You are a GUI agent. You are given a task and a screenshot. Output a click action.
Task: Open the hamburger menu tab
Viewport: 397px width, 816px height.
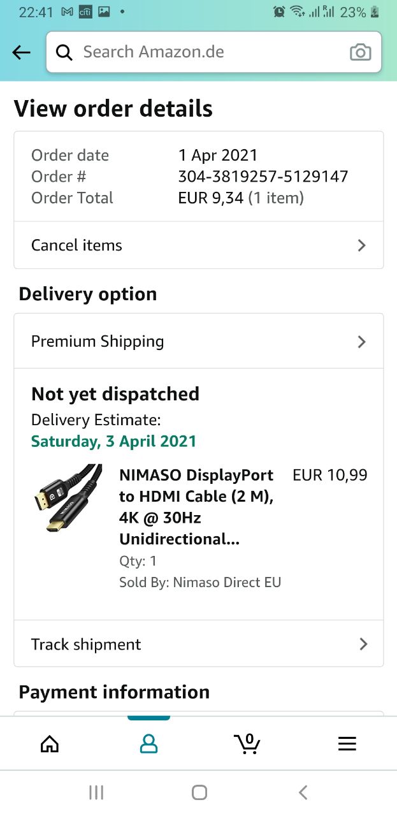point(347,743)
